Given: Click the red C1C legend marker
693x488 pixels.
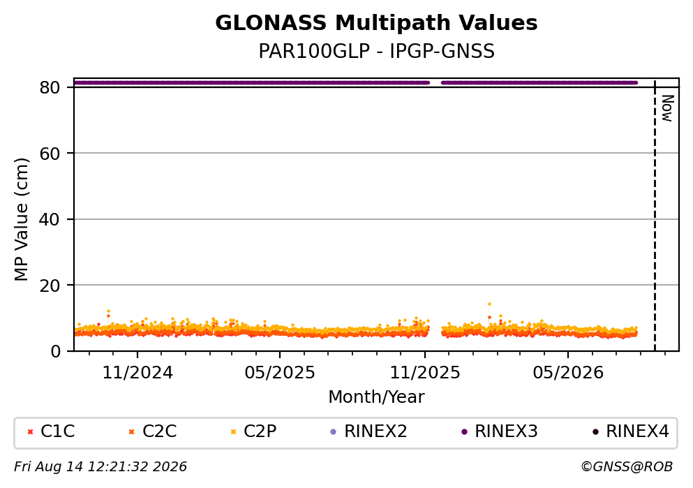Looking at the screenshot, I should coord(30,432).
